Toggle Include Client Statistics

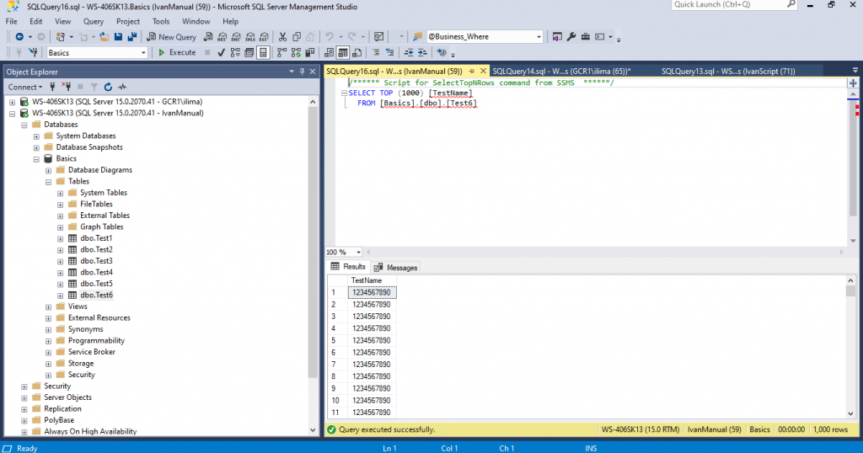[310, 53]
